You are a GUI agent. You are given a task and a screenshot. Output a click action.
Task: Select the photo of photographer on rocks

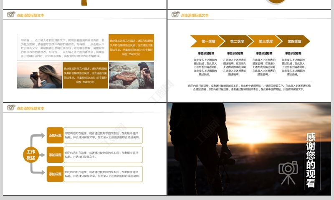pos(131,75)
